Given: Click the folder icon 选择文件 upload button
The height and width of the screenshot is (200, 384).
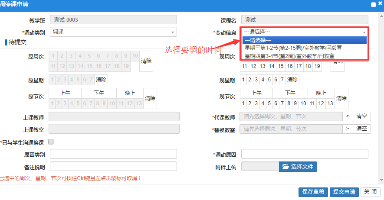Looking at the screenshot, I should point(298,166).
